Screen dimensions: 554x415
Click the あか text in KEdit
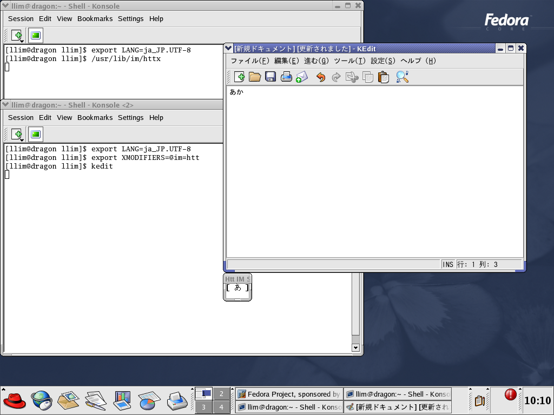236,92
